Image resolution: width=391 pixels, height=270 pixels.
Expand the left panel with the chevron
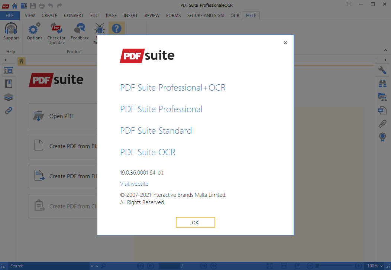[x=6, y=60]
